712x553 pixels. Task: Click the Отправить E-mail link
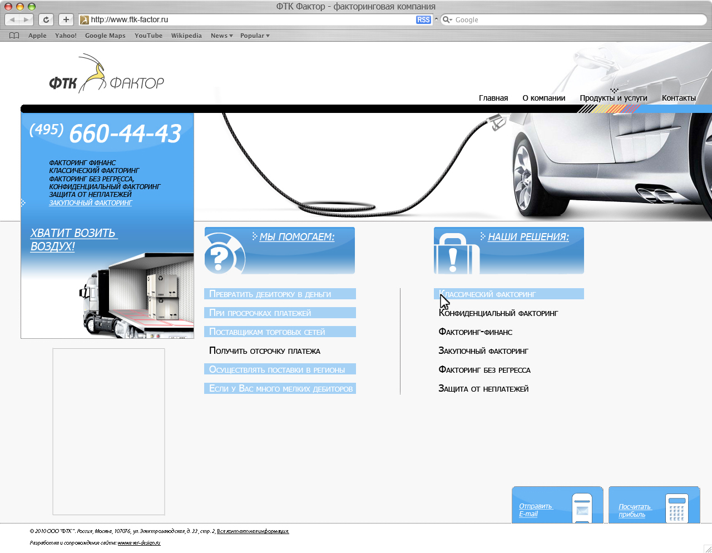pyautogui.click(x=535, y=510)
